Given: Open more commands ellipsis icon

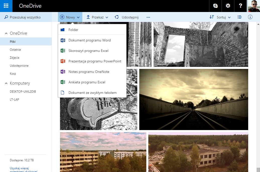Looking at the screenshot, I should pos(148,17).
